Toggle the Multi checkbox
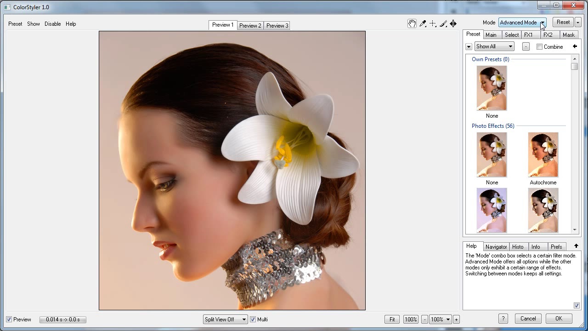Image resolution: width=588 pixels, height=331 pixels. (253, 320)
